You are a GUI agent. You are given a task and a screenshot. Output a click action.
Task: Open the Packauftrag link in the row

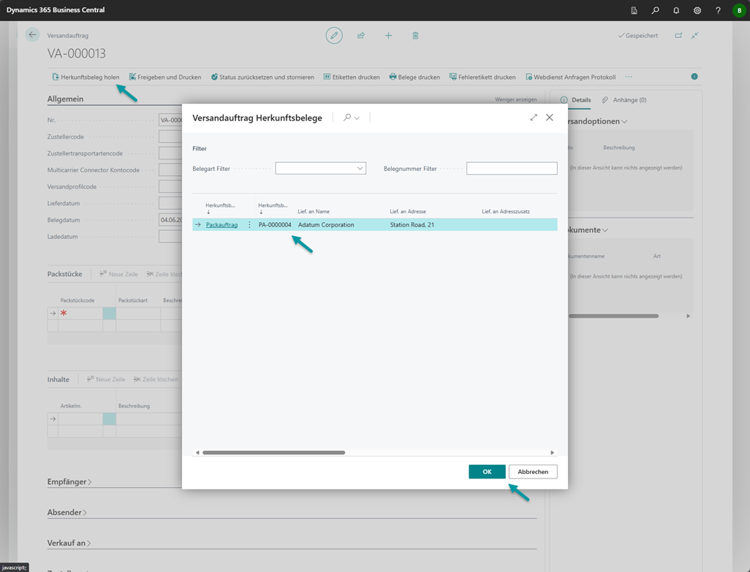click(221, 225)
